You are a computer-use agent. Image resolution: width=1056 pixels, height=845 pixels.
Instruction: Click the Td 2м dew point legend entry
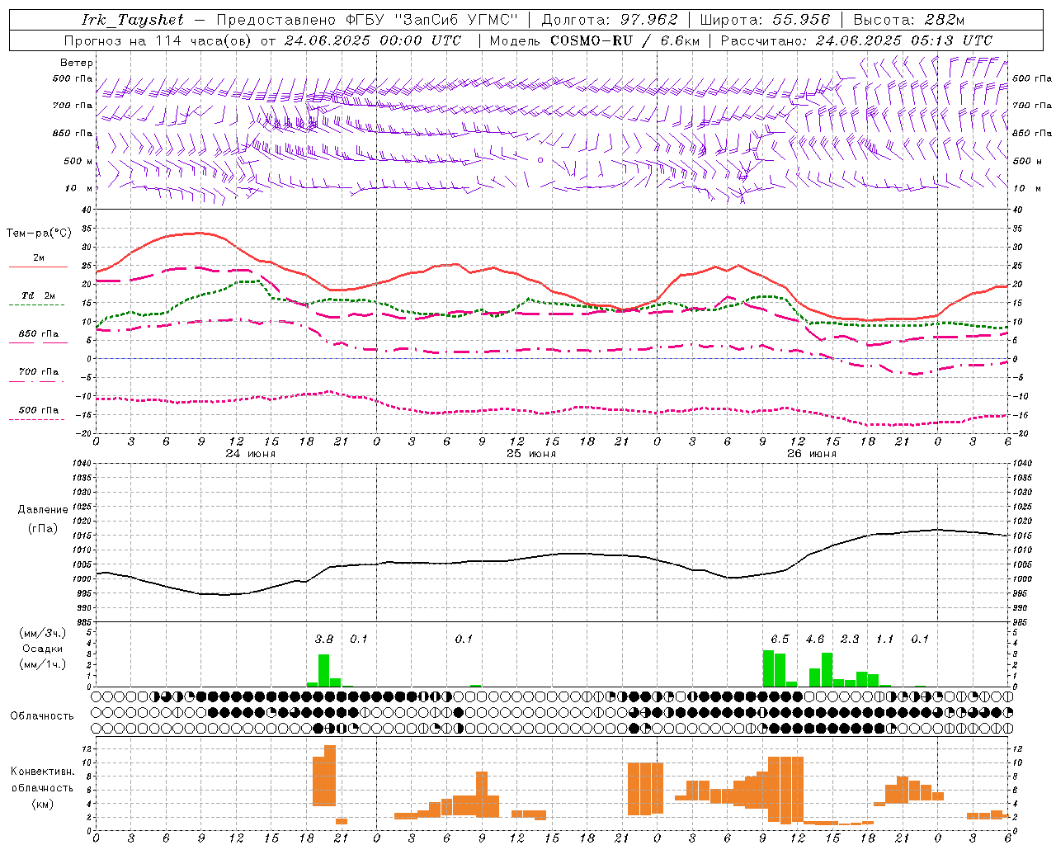[39, 295]
